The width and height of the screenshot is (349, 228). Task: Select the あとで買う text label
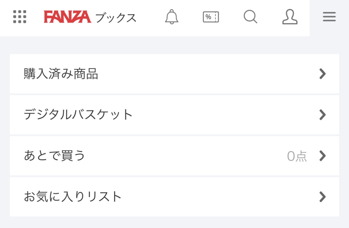[55, 156]
